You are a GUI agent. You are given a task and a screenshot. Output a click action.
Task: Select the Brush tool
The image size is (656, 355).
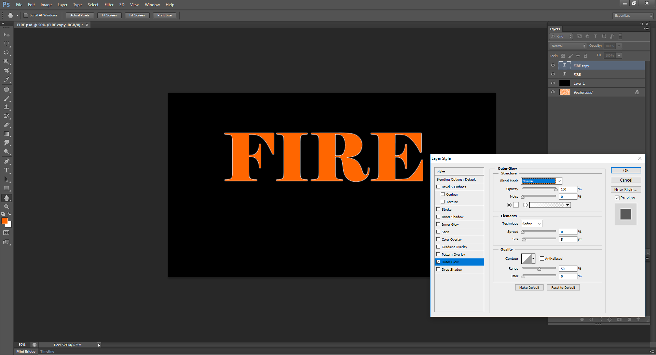click(6, 98)
